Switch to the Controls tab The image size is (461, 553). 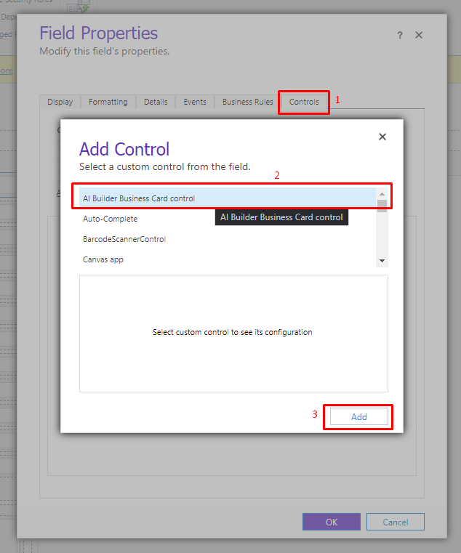click(x=304, y=102)
